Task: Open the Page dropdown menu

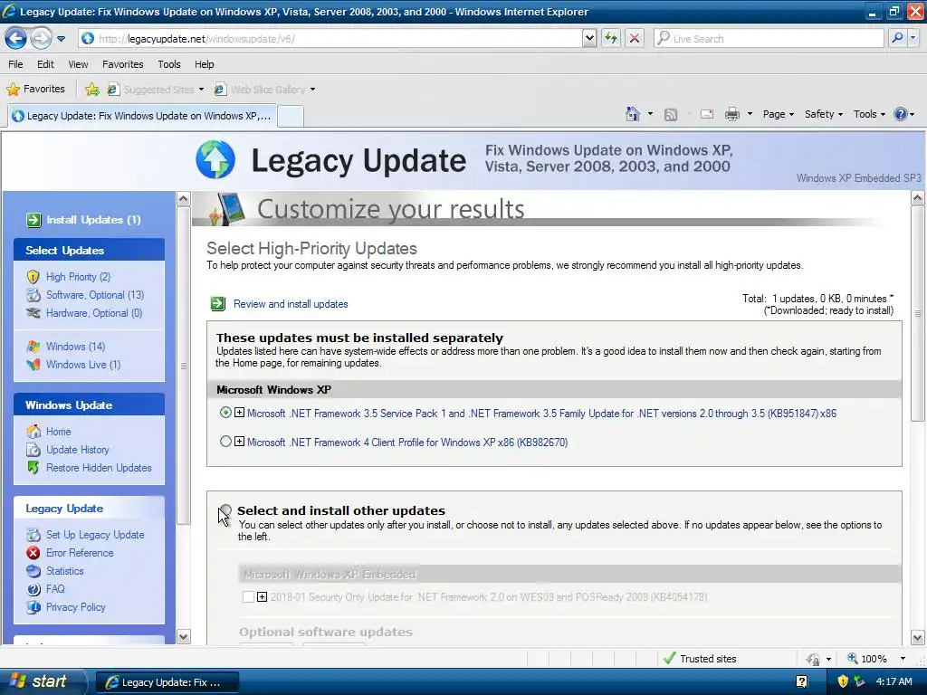Action: [x=778, y=114]
